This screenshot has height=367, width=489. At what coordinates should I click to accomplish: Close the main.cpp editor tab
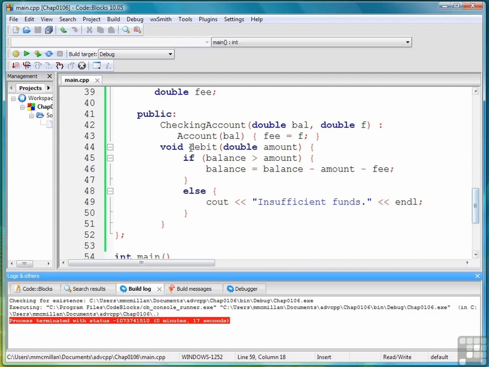(97, 80)
